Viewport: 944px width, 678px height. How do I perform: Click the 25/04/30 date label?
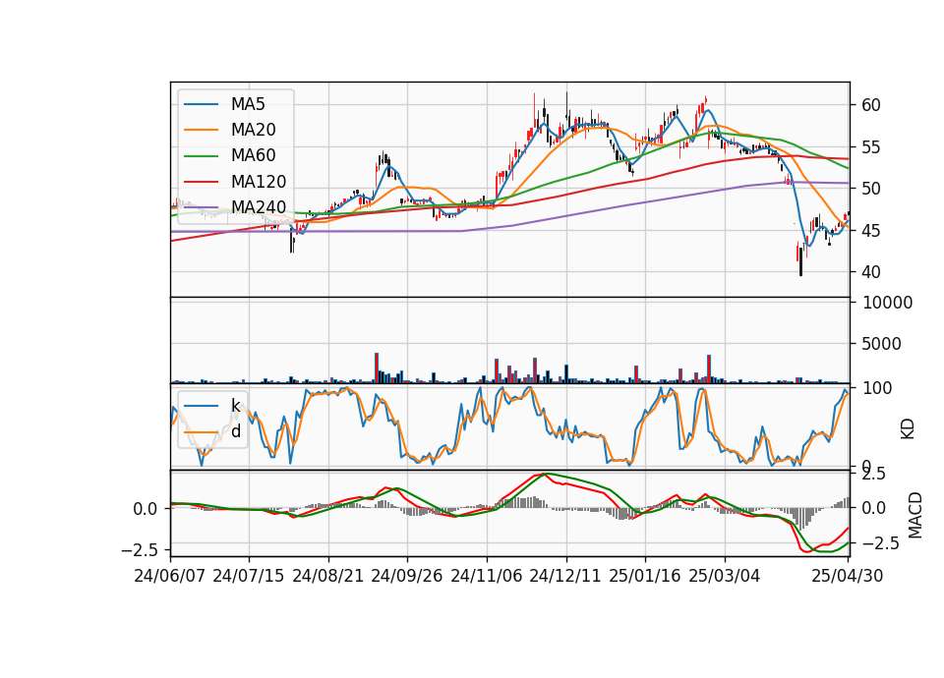[x=848, y=576]
